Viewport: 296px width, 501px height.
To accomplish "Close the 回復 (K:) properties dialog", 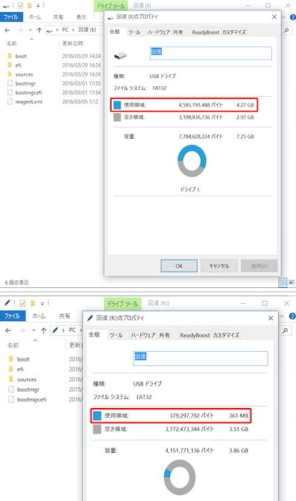I will point(271,318).
